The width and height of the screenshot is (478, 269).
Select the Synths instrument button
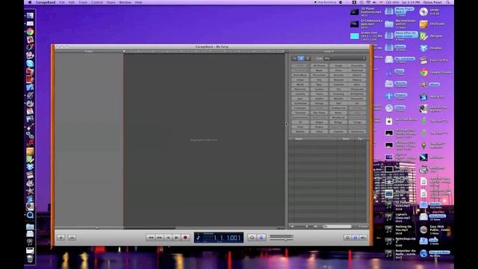319,99
